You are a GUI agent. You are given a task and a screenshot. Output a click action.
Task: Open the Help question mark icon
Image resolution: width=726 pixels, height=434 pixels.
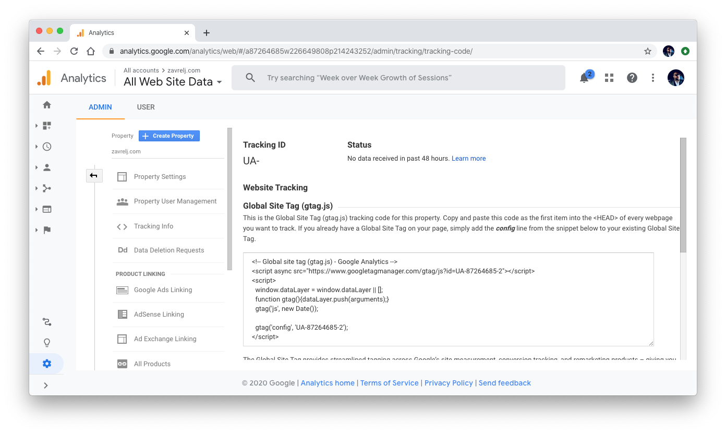[632, 78]
